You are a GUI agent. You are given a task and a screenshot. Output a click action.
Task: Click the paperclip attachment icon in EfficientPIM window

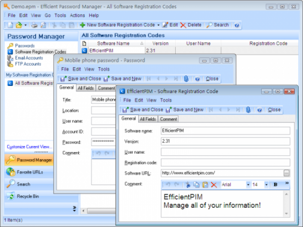point(247,110)
